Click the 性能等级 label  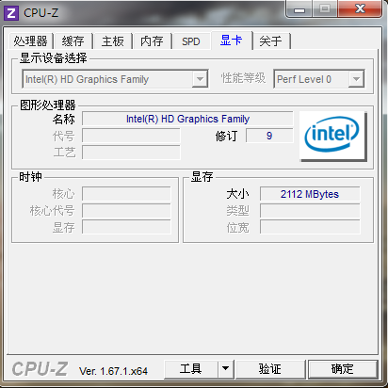(243, 78)
